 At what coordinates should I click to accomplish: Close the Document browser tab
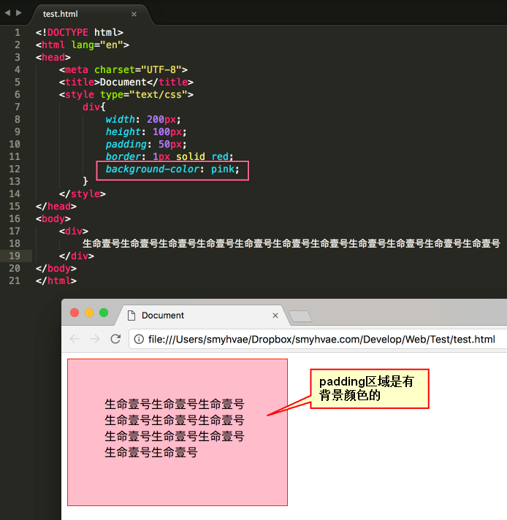point(275,316)
